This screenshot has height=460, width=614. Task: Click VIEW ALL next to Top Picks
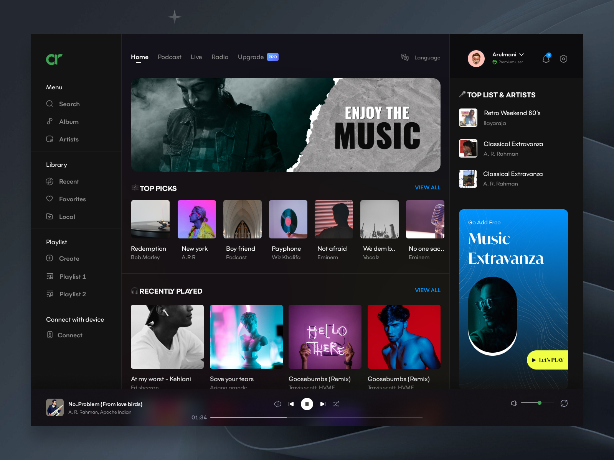pyautogui.click(x=427, y=187)
